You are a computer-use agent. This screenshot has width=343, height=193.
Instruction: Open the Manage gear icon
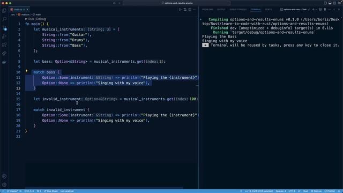coord(4,185)
